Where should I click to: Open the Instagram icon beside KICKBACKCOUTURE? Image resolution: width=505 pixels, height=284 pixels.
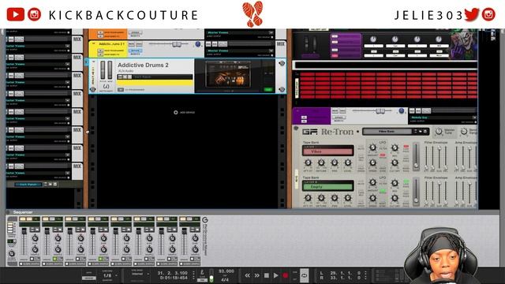click(35, 14)
